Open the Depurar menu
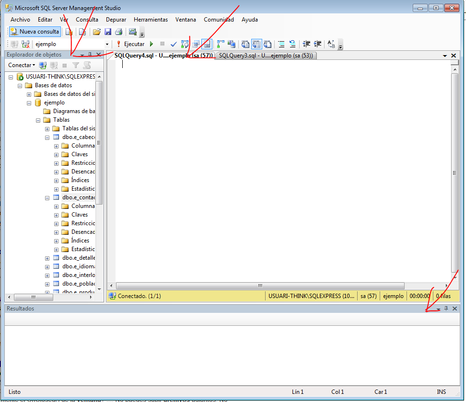 116,20
